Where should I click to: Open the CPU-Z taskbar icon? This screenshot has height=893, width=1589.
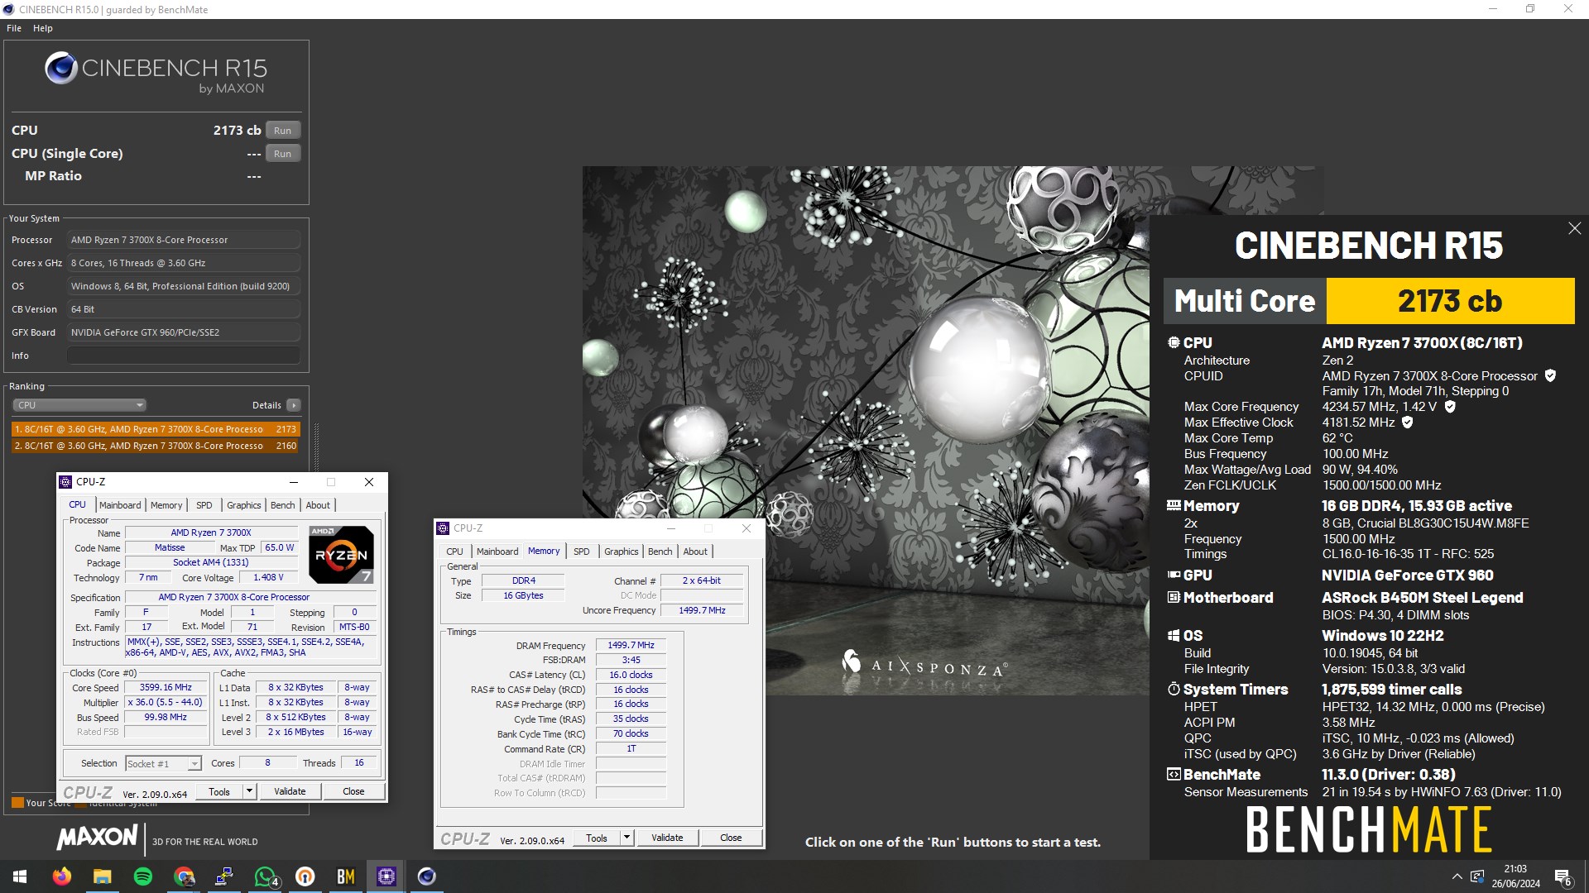386,876
